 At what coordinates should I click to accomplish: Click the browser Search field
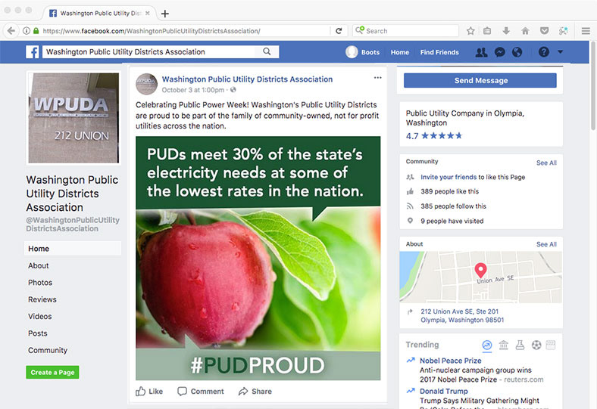point(405,31)
